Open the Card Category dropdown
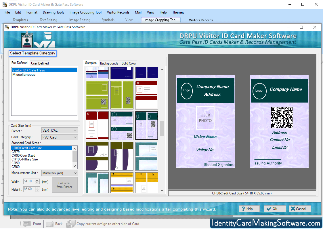The height and width of the screenshot is (229, 323). 59,137
